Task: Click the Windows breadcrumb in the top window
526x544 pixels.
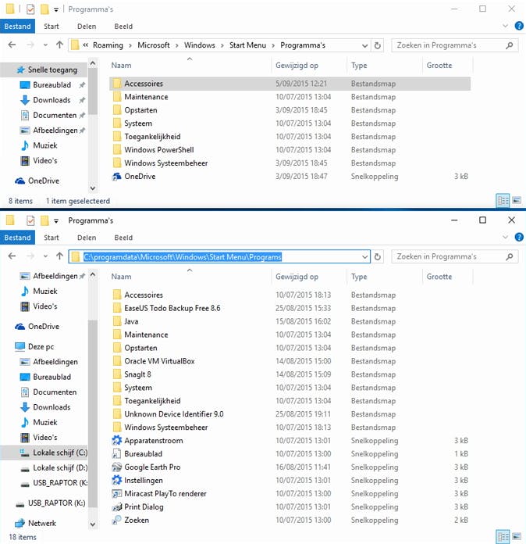Action: tap(199, 45)
